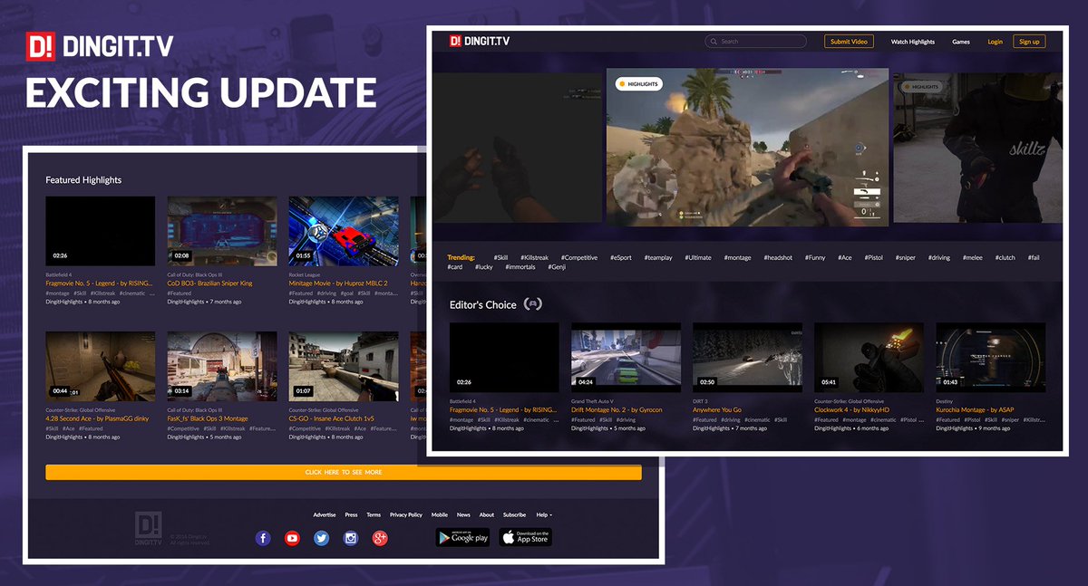The width and height of the screenshot is (1088, 586).
Task: Open the Facebook page from footer
Action: pyautogui.click(x=263, y=538)
